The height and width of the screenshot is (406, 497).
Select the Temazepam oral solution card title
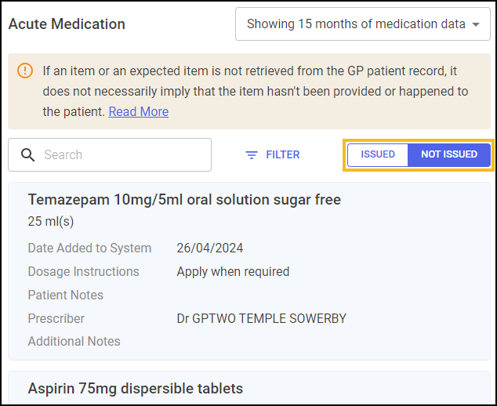point(184,200)
